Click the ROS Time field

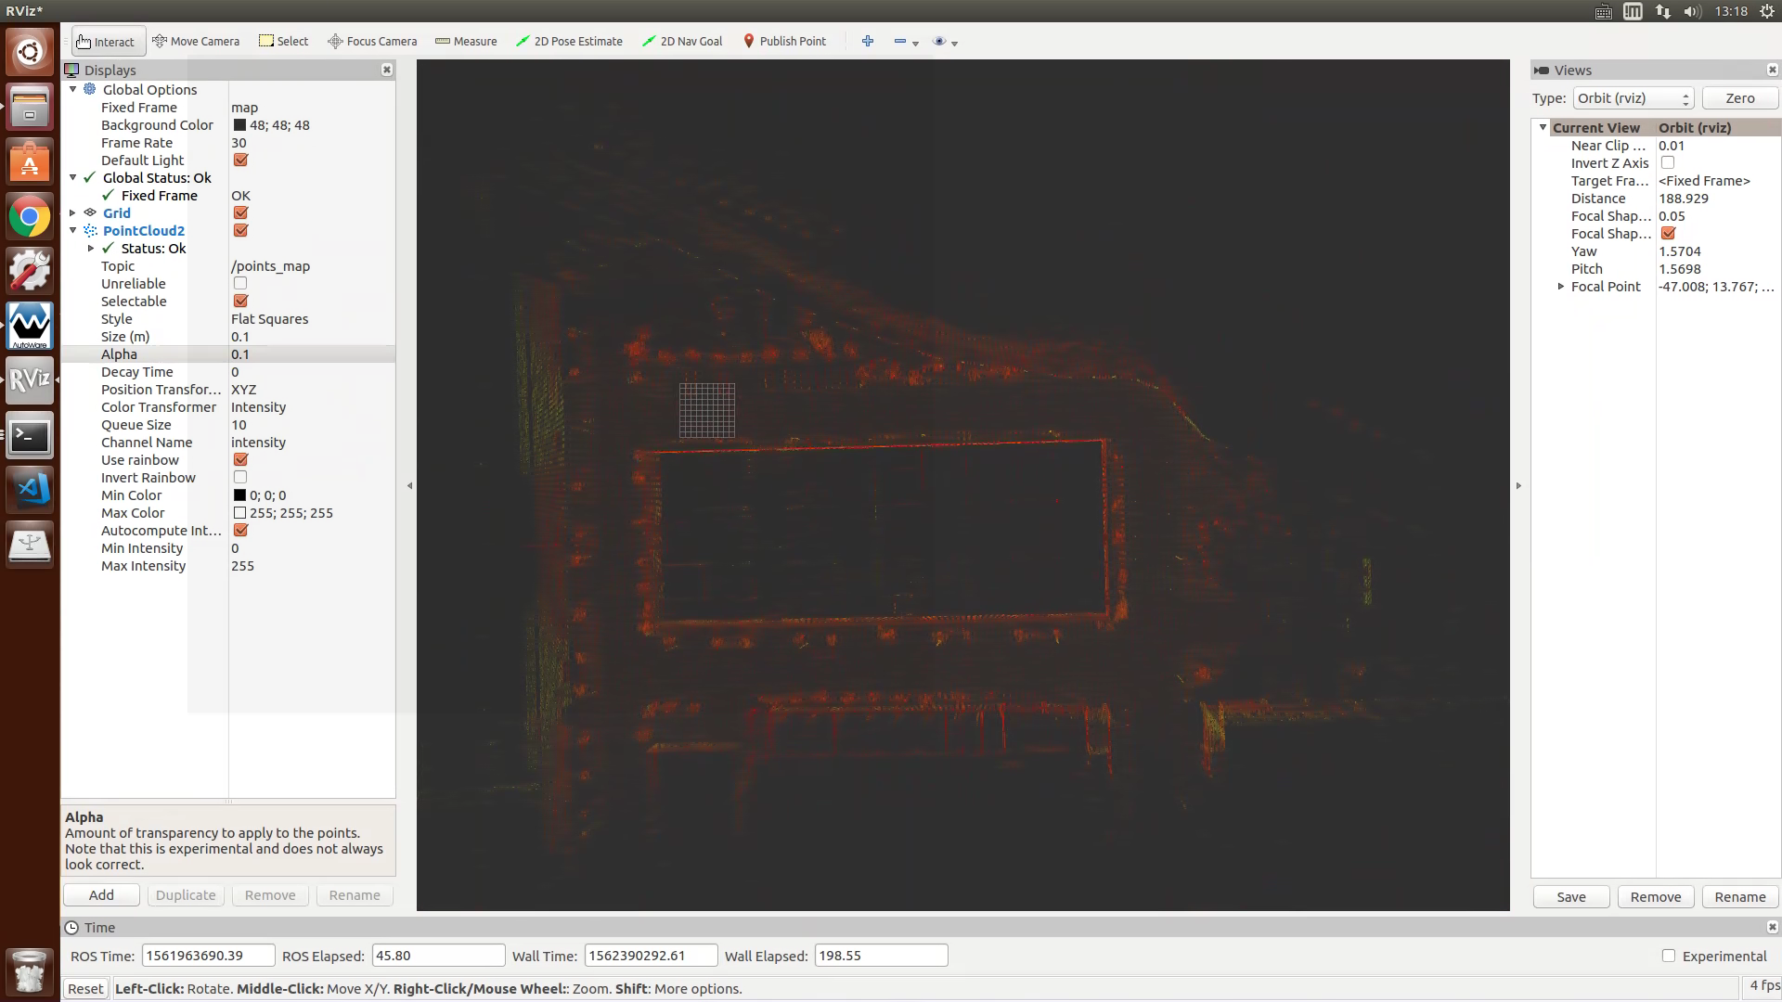click(208, 956)
